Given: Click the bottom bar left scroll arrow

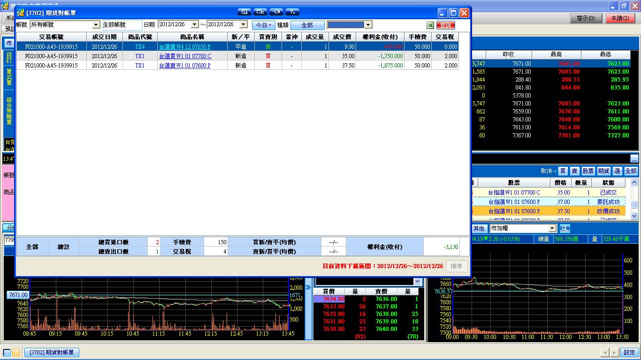Looking at the screenshot, I should point(604,352).
